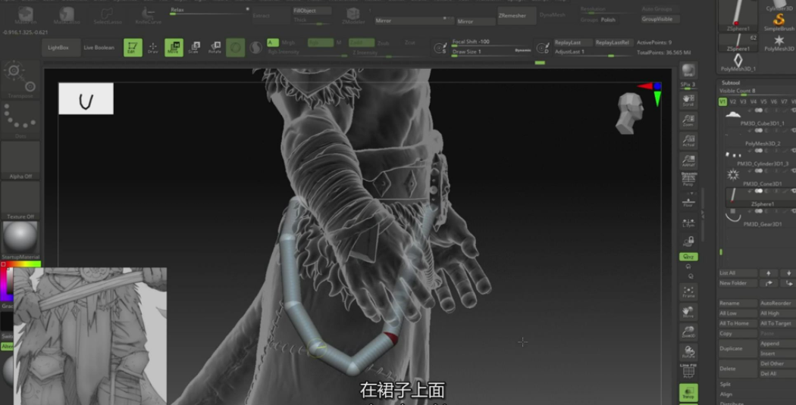Select the PolyMesh3D star tool icon
The image size is (796, 405).
click(779, 42)
